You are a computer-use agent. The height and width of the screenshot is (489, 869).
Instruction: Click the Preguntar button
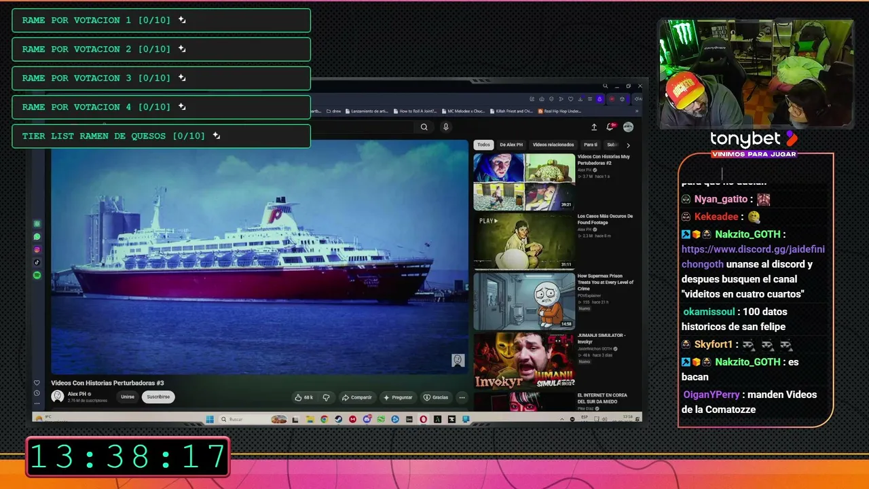398,397
